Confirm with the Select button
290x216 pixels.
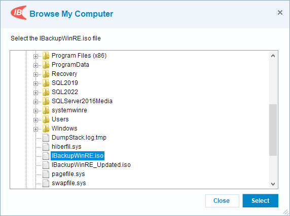[x=260, y=200]
